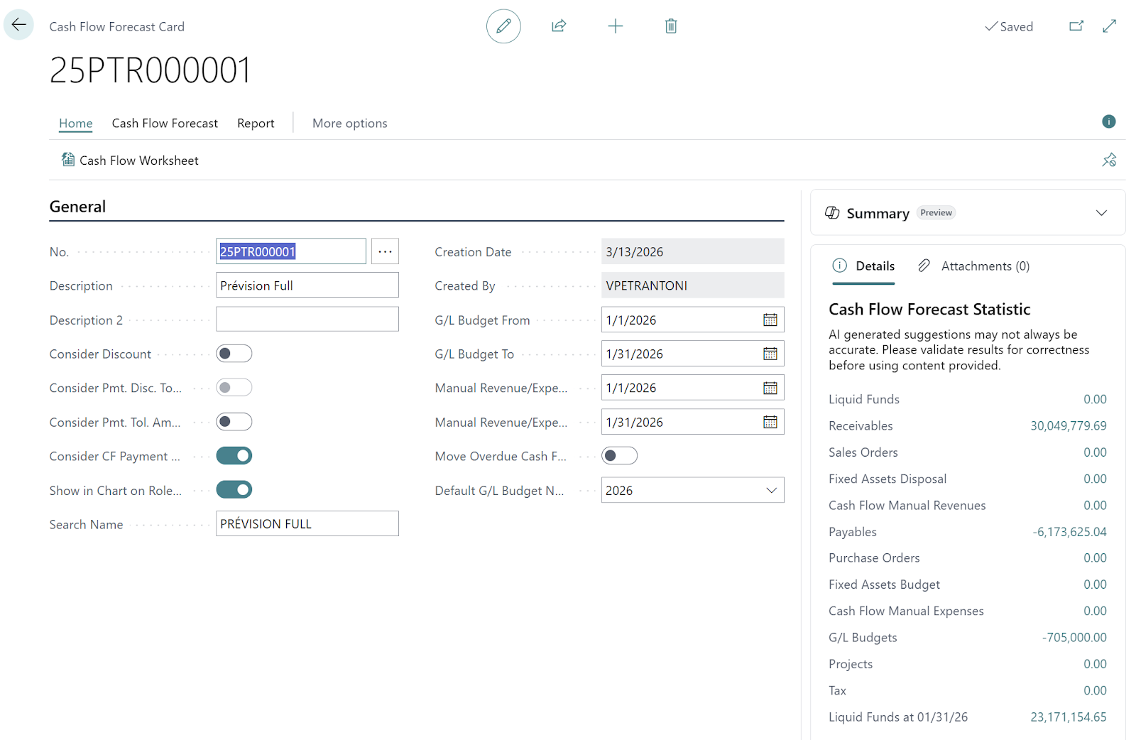Click the pencil edit icon
Viewport: 1136px width, 740px height.
pos(503,26)
